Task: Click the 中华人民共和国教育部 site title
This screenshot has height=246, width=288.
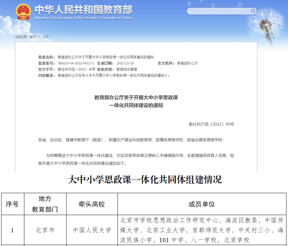Action: (83, 10)
